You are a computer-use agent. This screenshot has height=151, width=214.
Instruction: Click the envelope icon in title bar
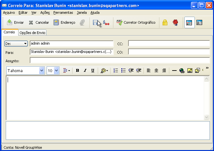point(4,5)
